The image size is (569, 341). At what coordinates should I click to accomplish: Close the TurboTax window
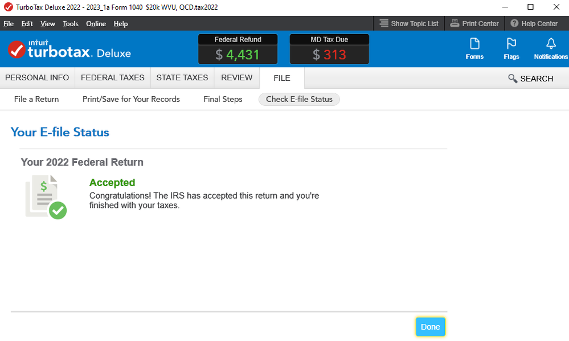(556, 7)
